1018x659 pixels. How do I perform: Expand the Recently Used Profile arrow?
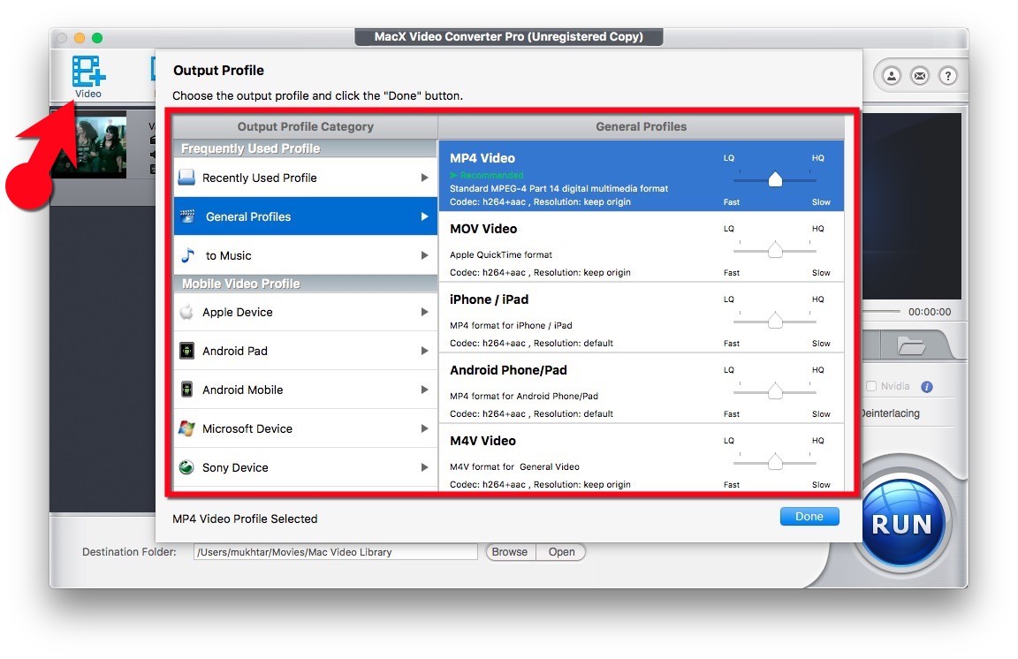point(424,178)
